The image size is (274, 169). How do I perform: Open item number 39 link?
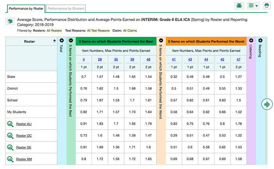[132, 60]
